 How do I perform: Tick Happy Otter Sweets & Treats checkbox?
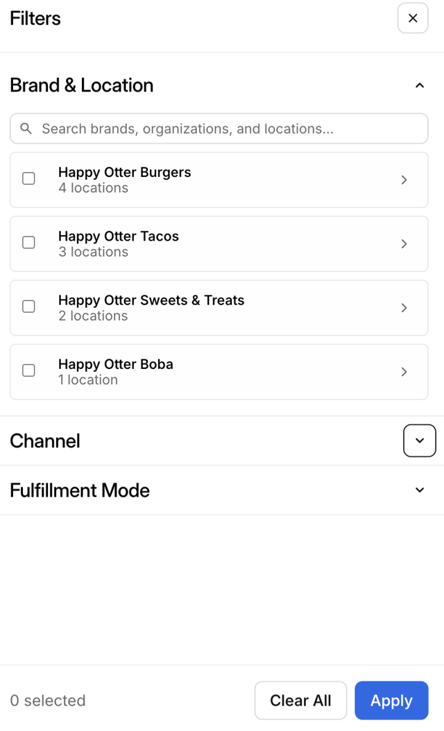point(28,307)
